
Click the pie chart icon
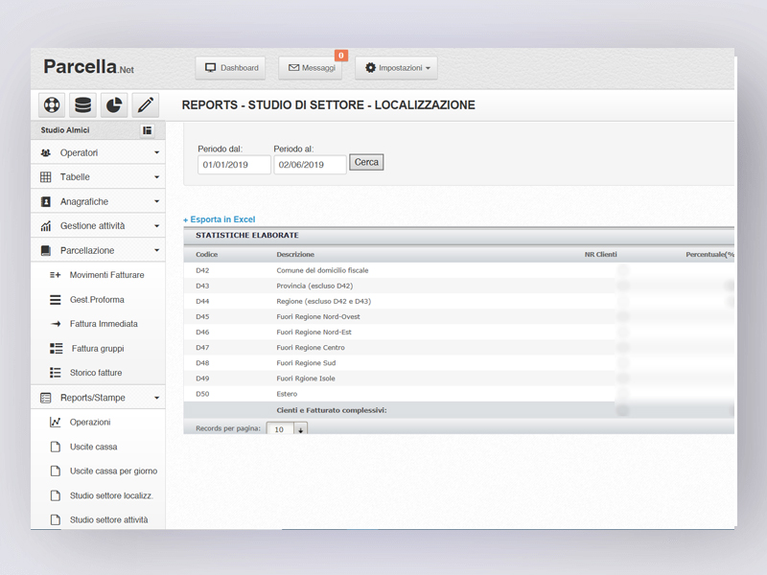click(x=113, y=104)
